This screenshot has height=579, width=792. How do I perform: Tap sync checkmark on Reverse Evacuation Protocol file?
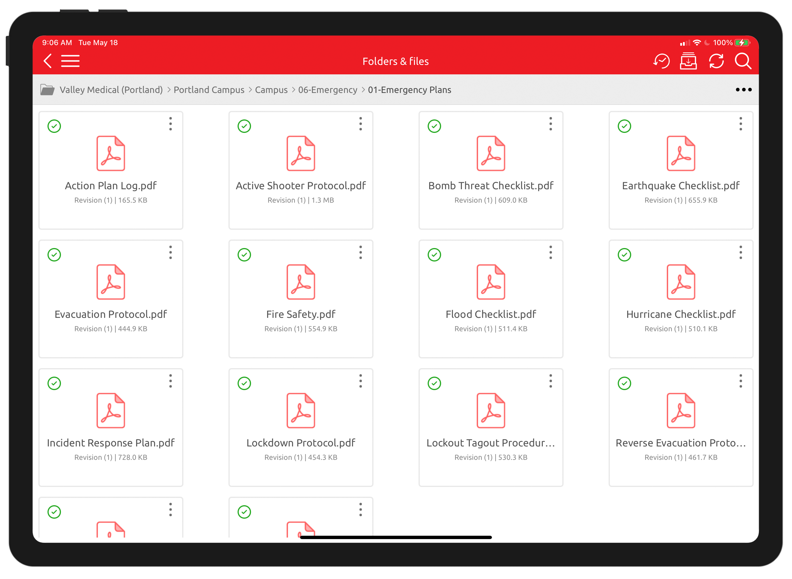pyautogui.click(x=624, y=383)
